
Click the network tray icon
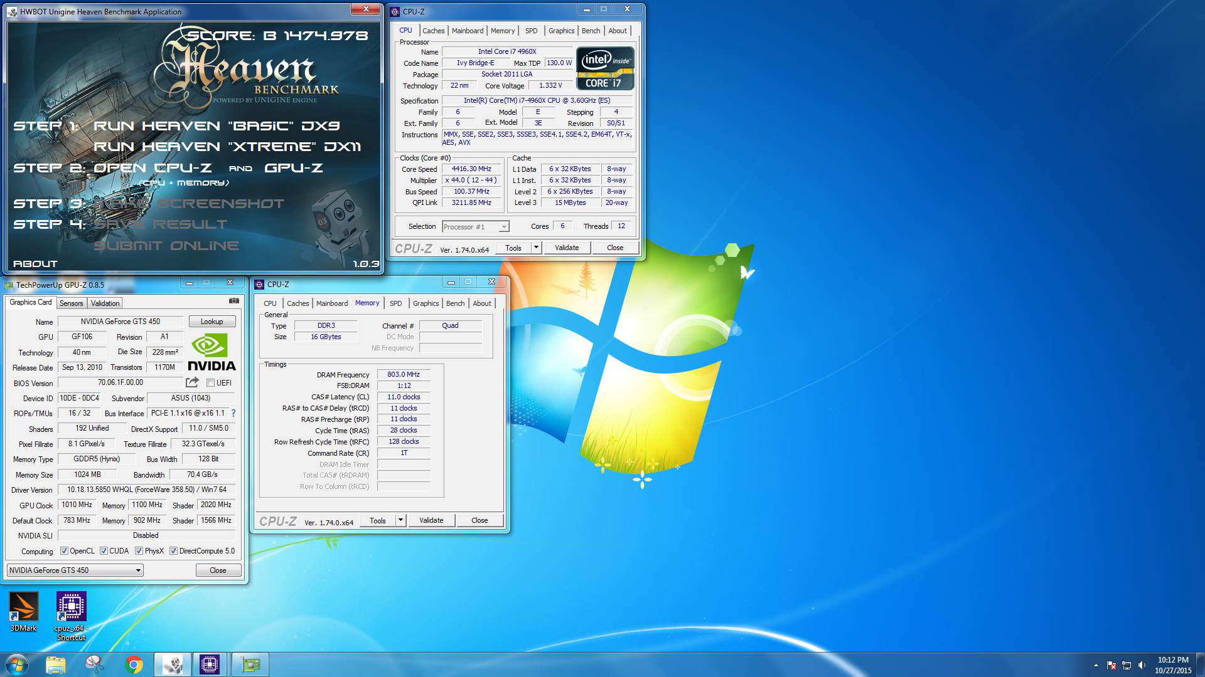1127,665
